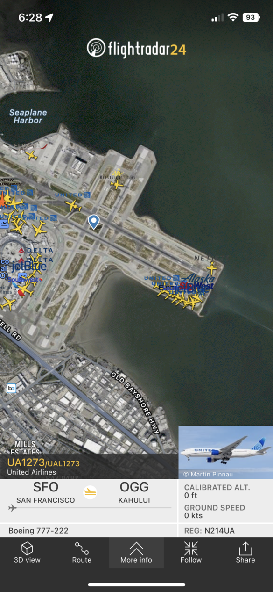Select the plane near Seaplane Harbor
Image resolution: width=273 pixels, height=592 pixels.
(31, 155)
